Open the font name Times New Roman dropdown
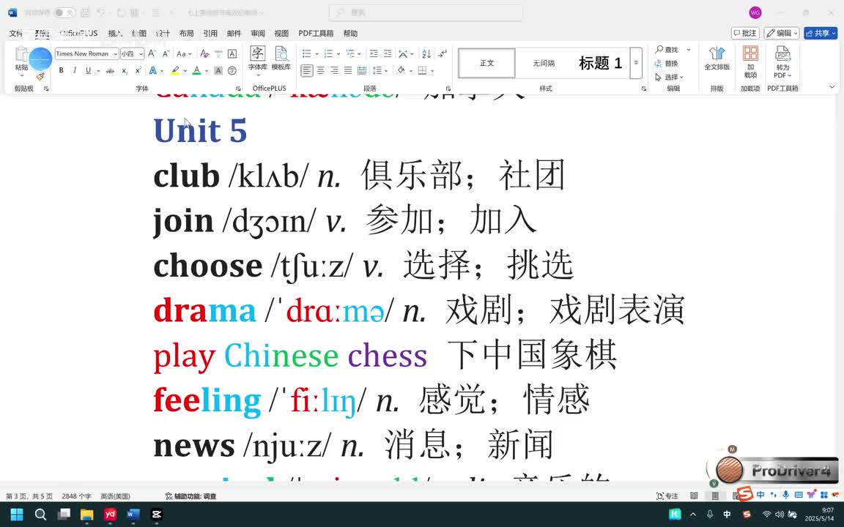Viewport: 844px width, 527px height. pos(115,53)
